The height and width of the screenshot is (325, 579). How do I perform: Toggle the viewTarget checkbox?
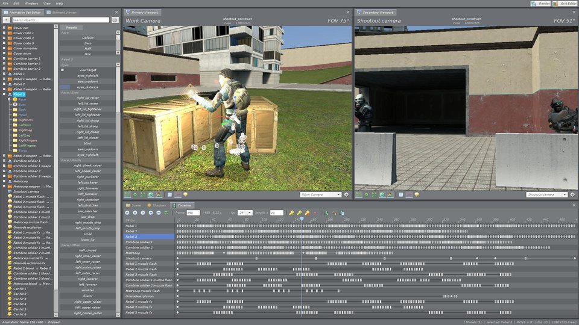62,70
